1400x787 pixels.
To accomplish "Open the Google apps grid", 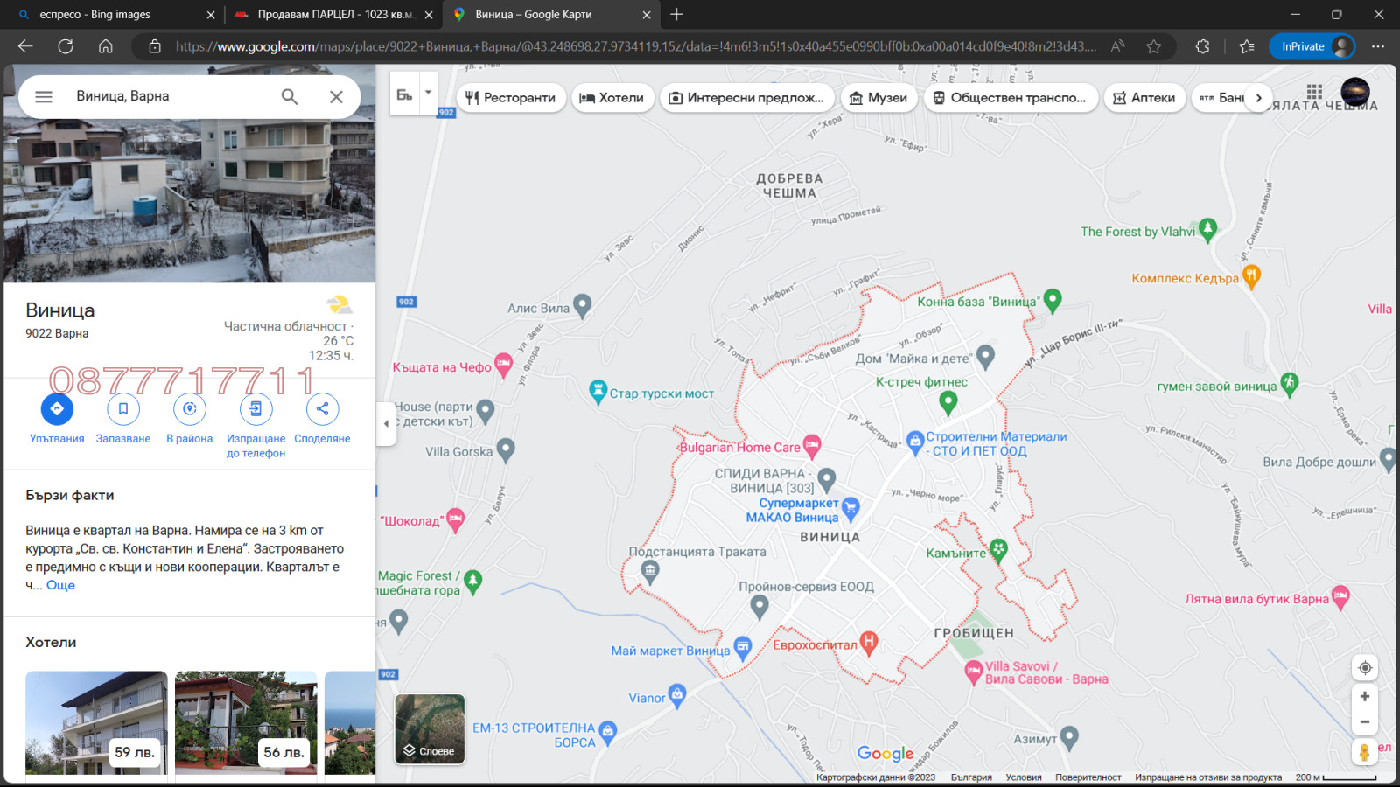I will [x=1314, y=92].
